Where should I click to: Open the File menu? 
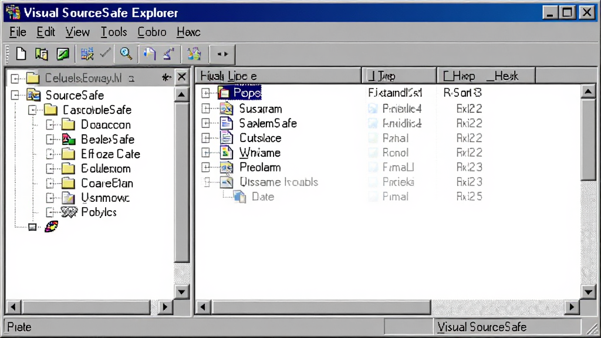coord(18,32)
